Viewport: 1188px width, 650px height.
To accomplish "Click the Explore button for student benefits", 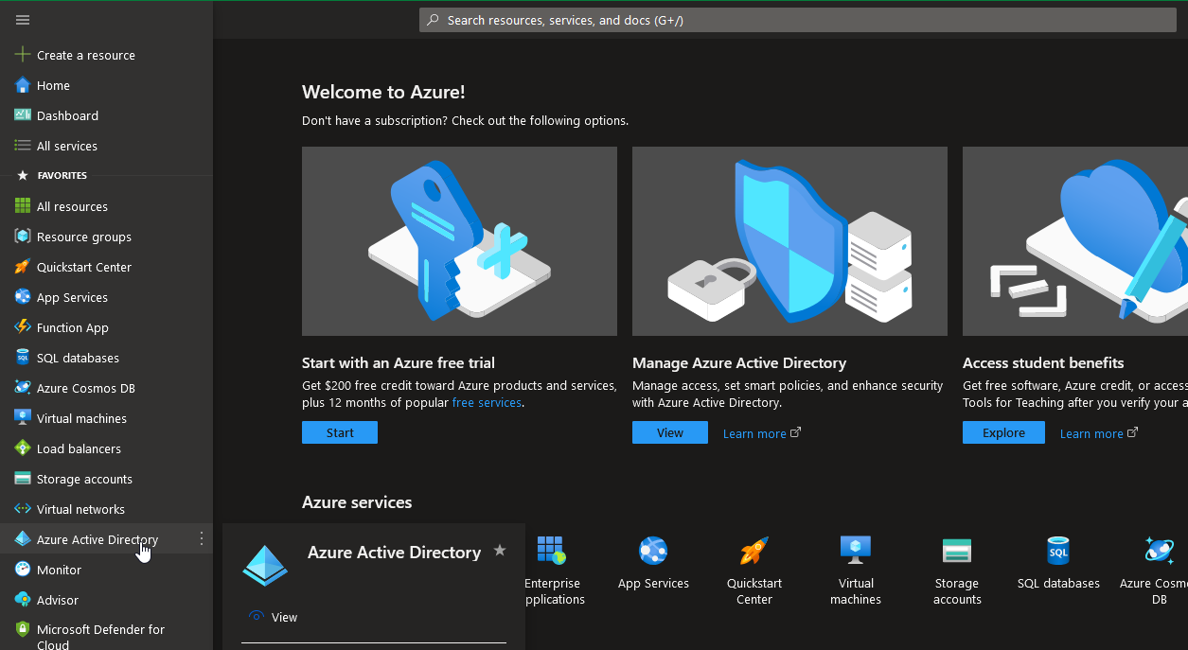I will (x=1003, y=432).
